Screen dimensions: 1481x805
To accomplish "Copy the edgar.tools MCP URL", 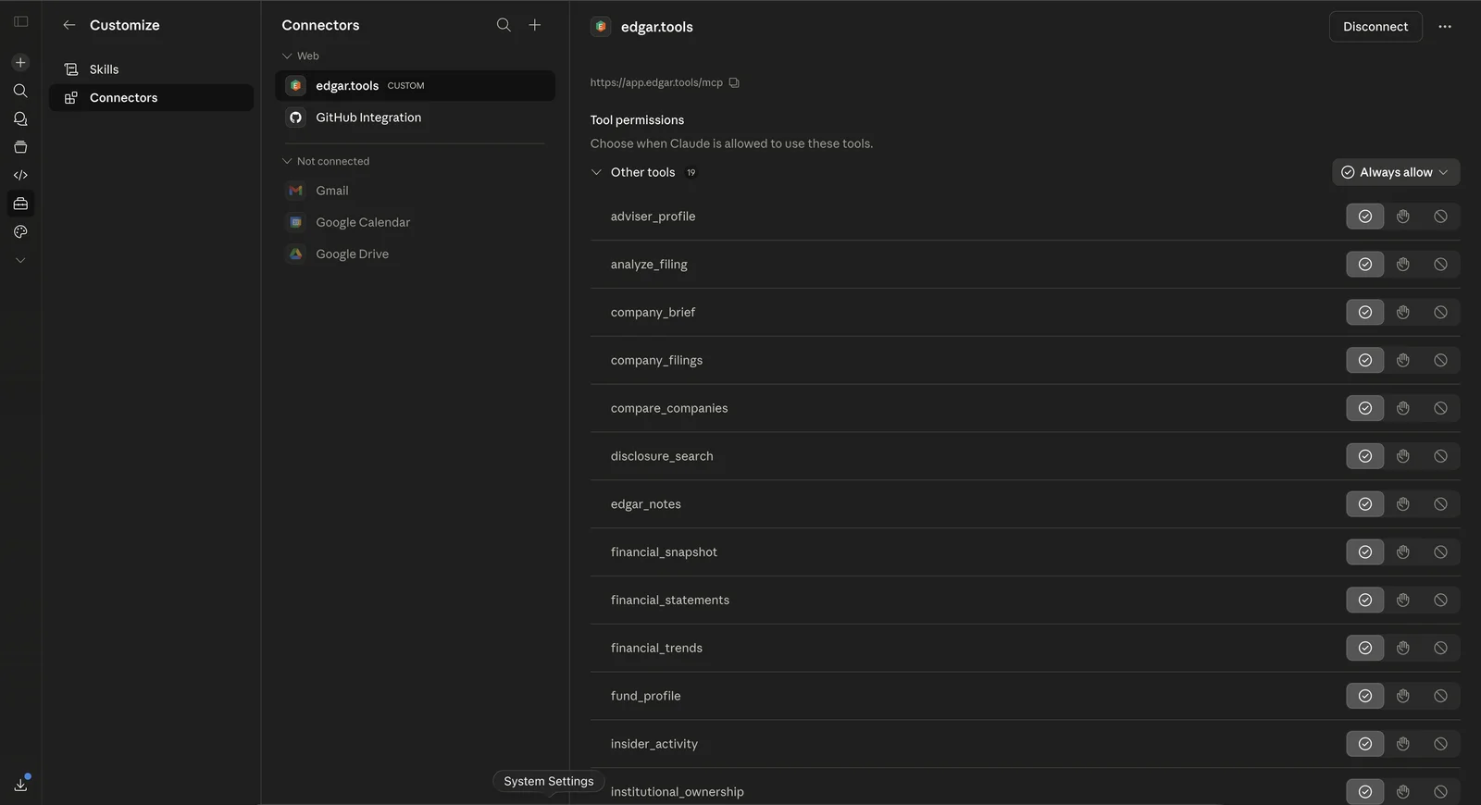I will click(x=734, y=82).
